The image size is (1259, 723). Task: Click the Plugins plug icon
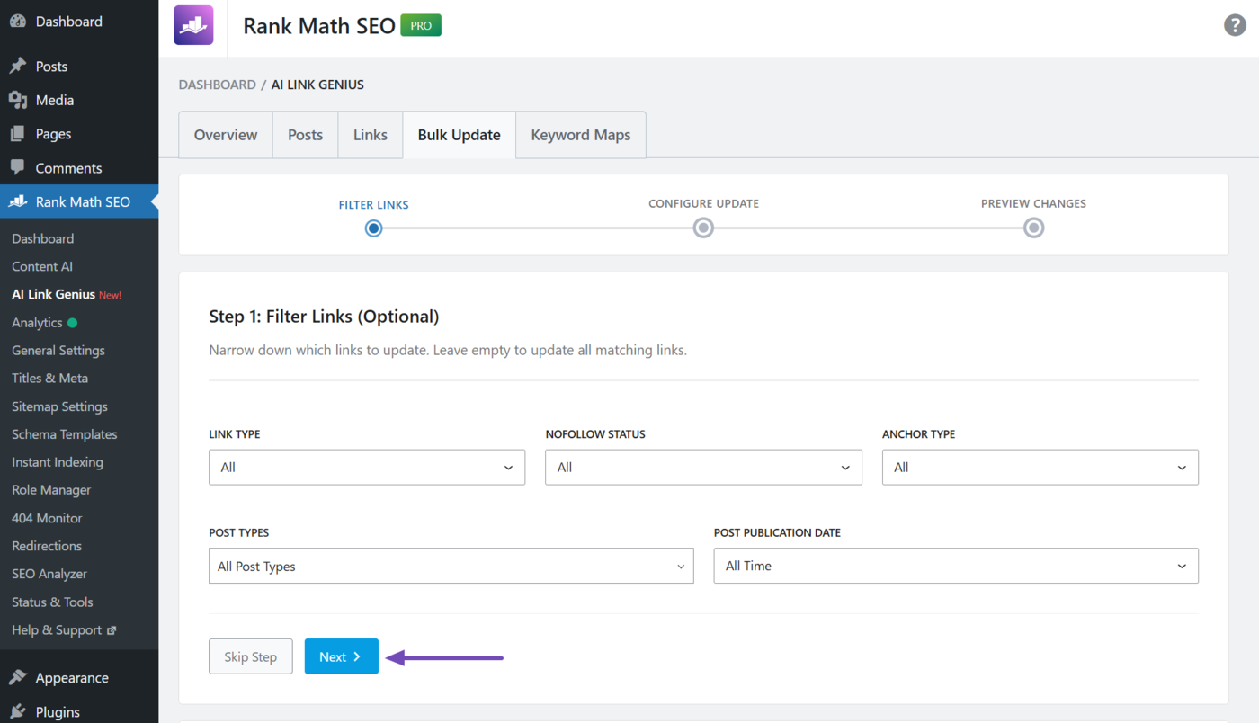point(17,711)
